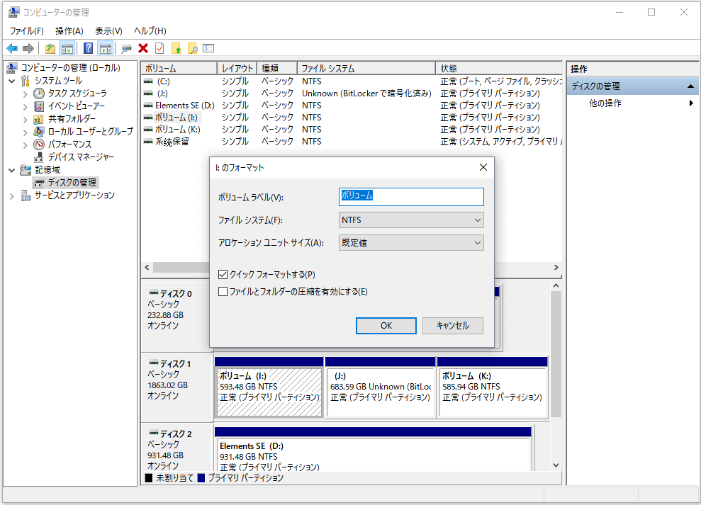Viewport: 701px width, 505px height.
Task: Open the file system NTFS dropdown
Action: [x=412, y=220]
